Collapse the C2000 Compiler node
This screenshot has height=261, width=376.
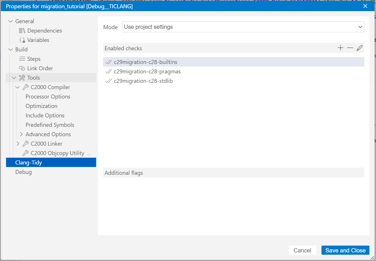tap(18, 87)
